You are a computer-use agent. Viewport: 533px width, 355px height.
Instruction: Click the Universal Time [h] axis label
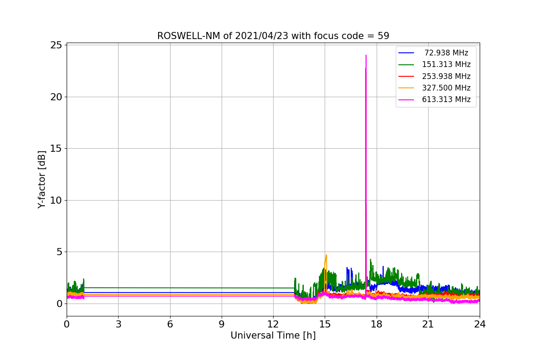[273, 336]
